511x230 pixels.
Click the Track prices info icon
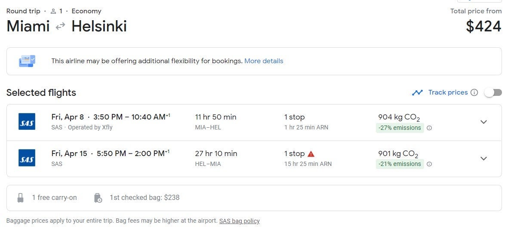pos(474,92)
